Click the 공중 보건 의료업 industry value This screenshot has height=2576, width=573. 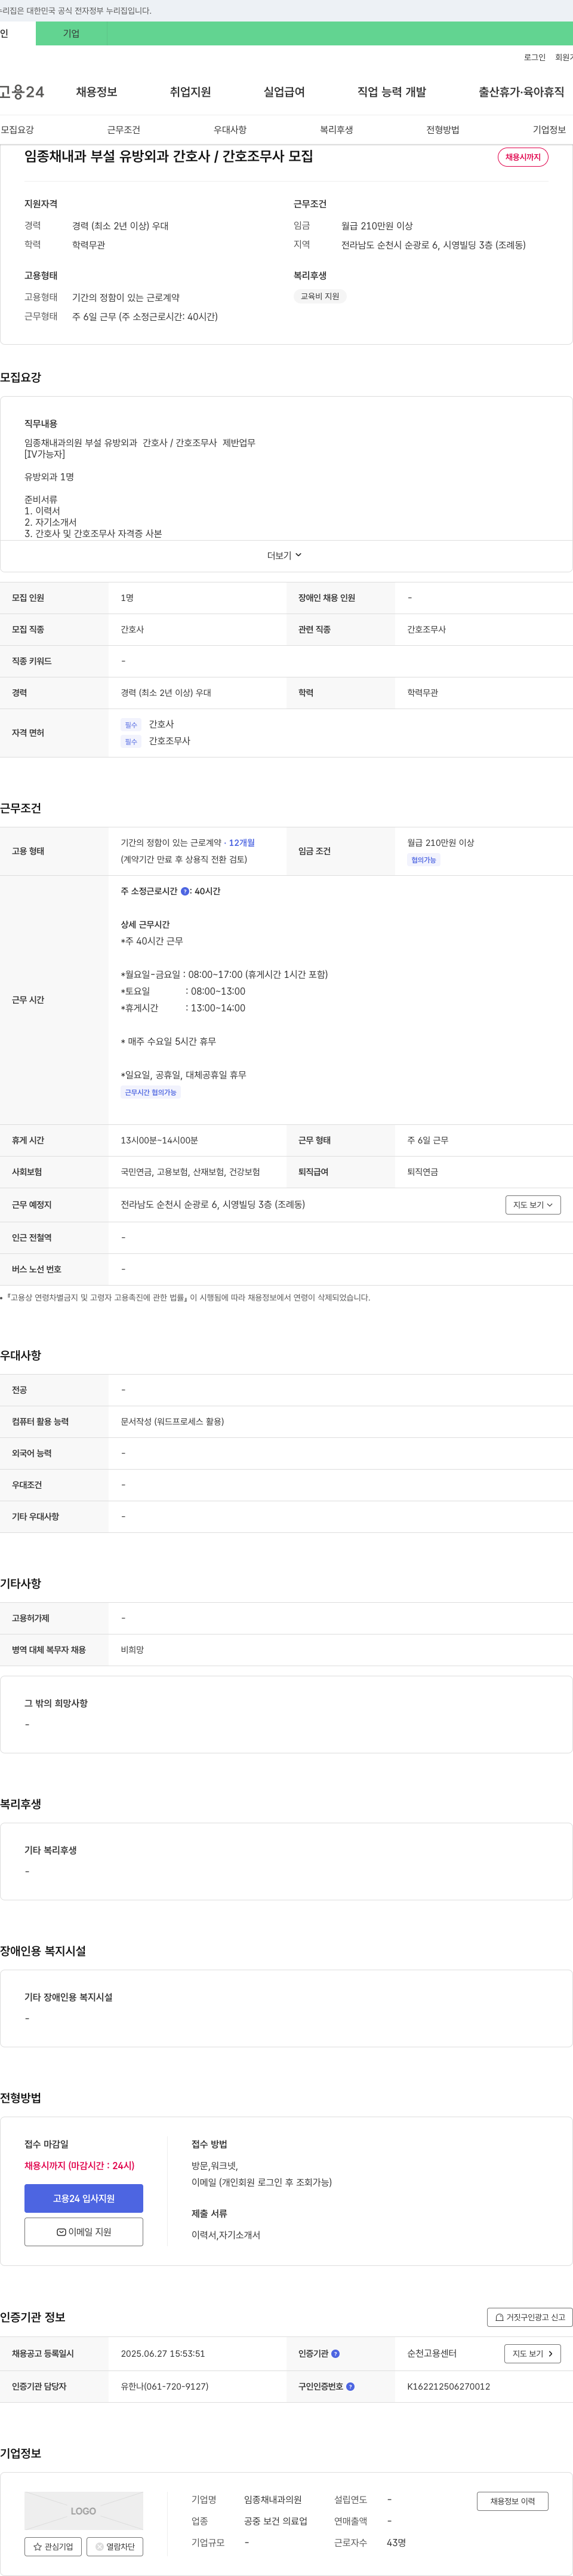[276, 2521]
